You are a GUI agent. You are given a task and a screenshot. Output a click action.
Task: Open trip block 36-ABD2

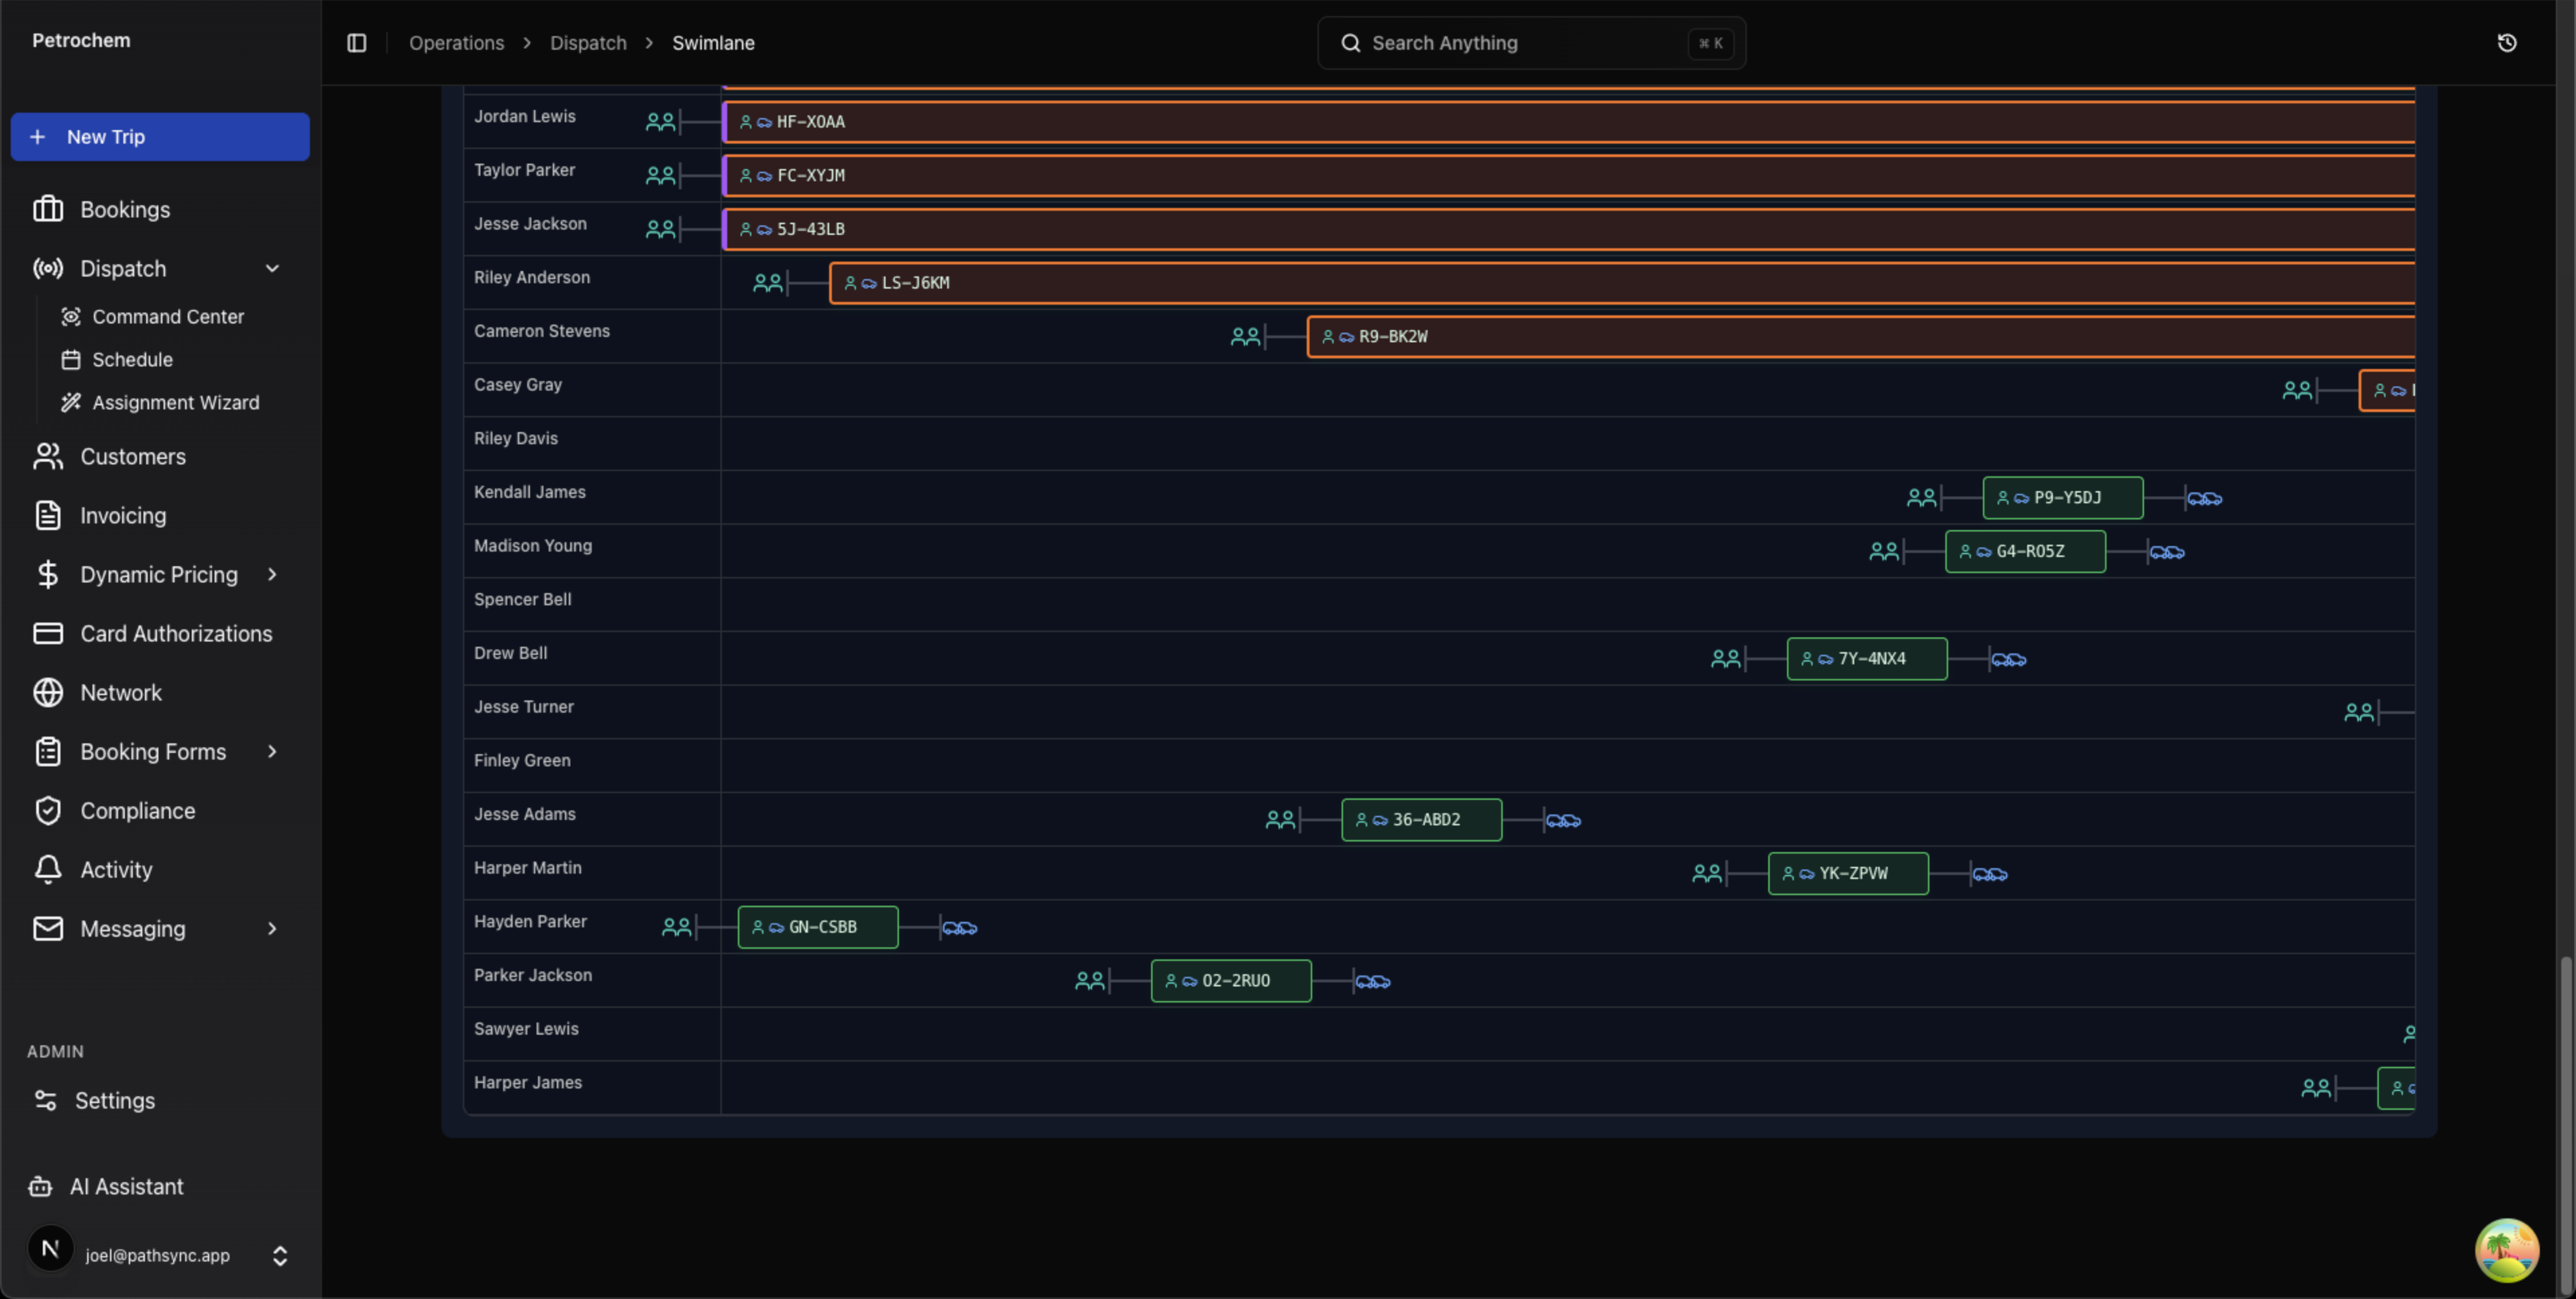click(x=1421, y=819)
